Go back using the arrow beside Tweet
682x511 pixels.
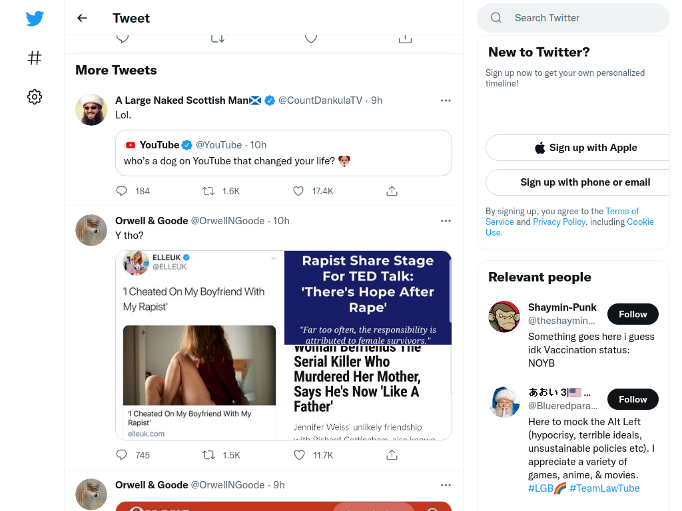82,18
